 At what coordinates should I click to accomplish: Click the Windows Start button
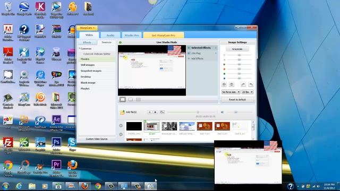[x=6, y=186]
